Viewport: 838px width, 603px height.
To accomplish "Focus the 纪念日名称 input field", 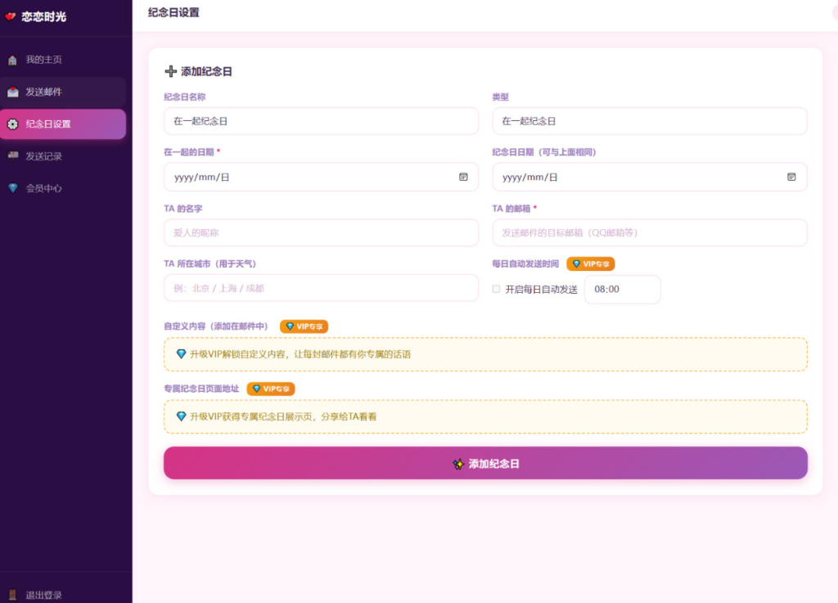I will (321, 121).
